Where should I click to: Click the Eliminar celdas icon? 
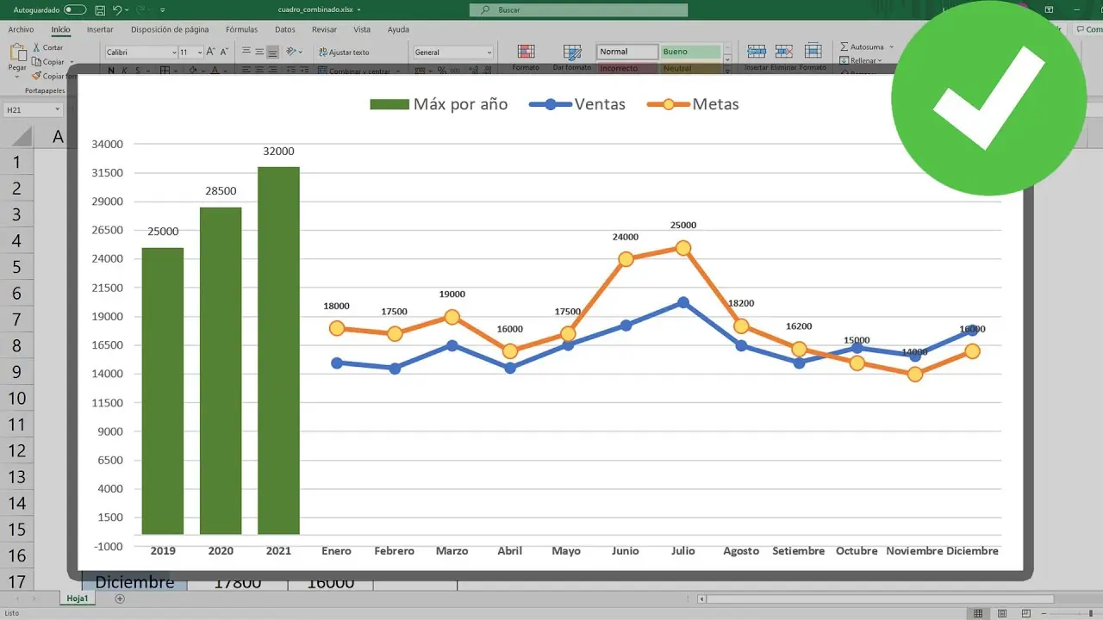click(784, 52)
